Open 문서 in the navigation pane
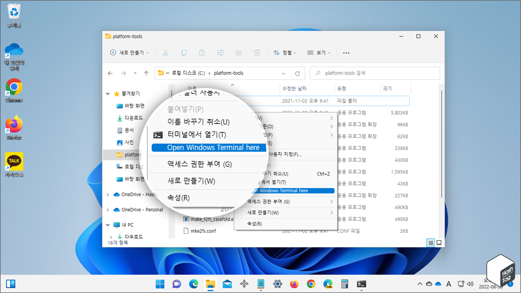 [126, 130]
